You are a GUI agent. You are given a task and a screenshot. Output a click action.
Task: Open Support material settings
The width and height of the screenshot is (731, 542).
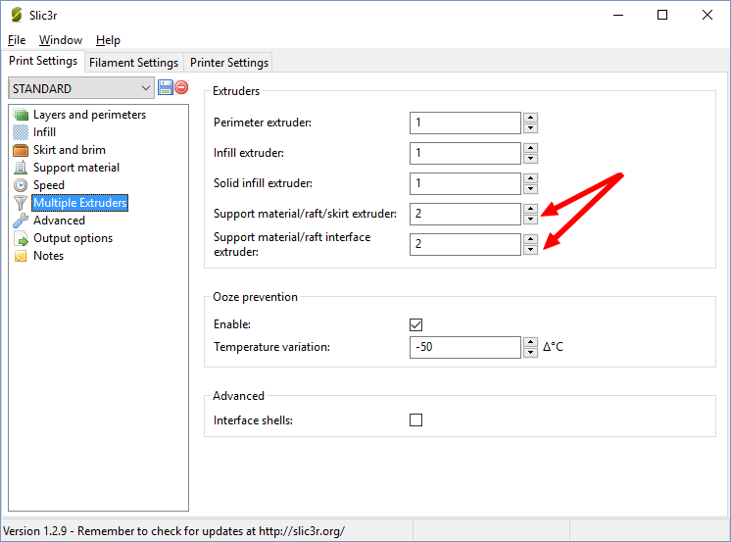(75, 168)
